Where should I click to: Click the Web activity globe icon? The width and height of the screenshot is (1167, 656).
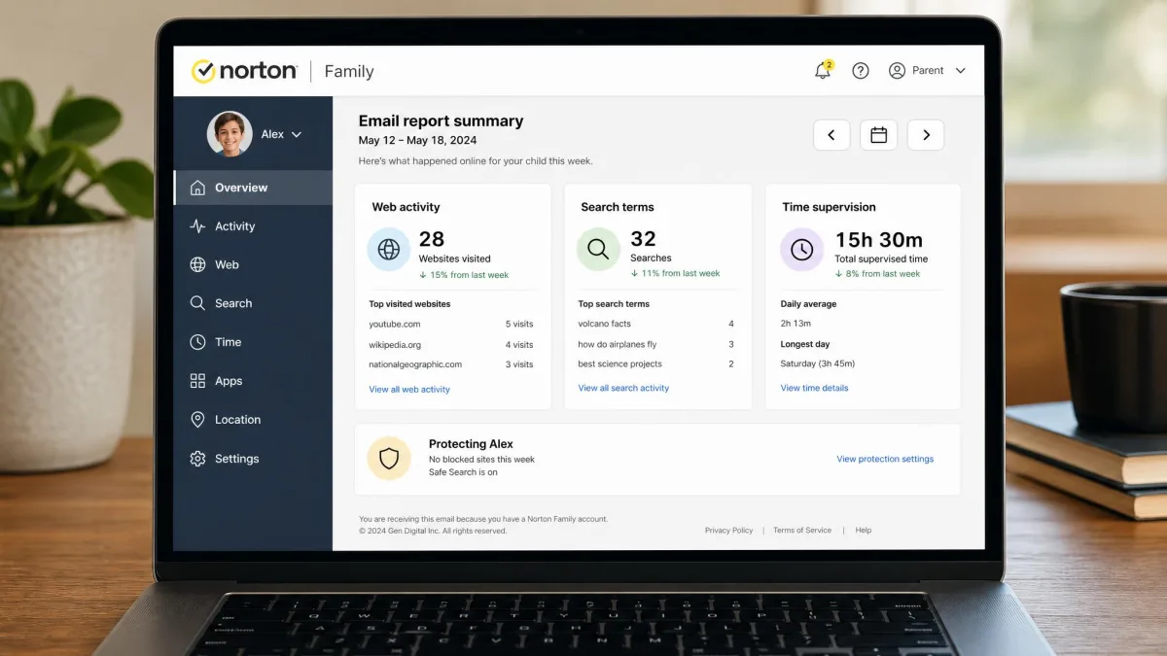388,250
